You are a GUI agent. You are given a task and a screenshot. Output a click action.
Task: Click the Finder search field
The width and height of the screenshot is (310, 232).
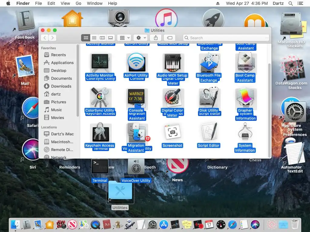pyautogui.click(x=226, y=38)
